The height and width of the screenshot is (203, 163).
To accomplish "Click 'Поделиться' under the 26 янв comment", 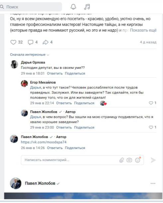I will tap(75, 148).
